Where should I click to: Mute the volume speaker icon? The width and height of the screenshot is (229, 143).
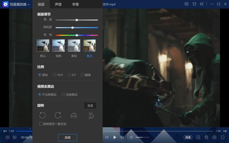(x=132, y=137)
